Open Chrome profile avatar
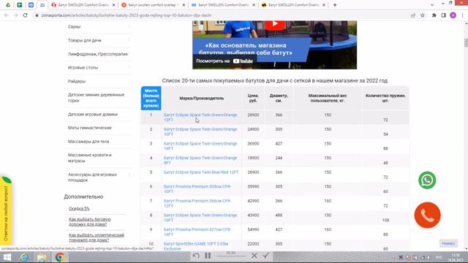This screenshot has height=263, width=468. (x=453, y=15)
